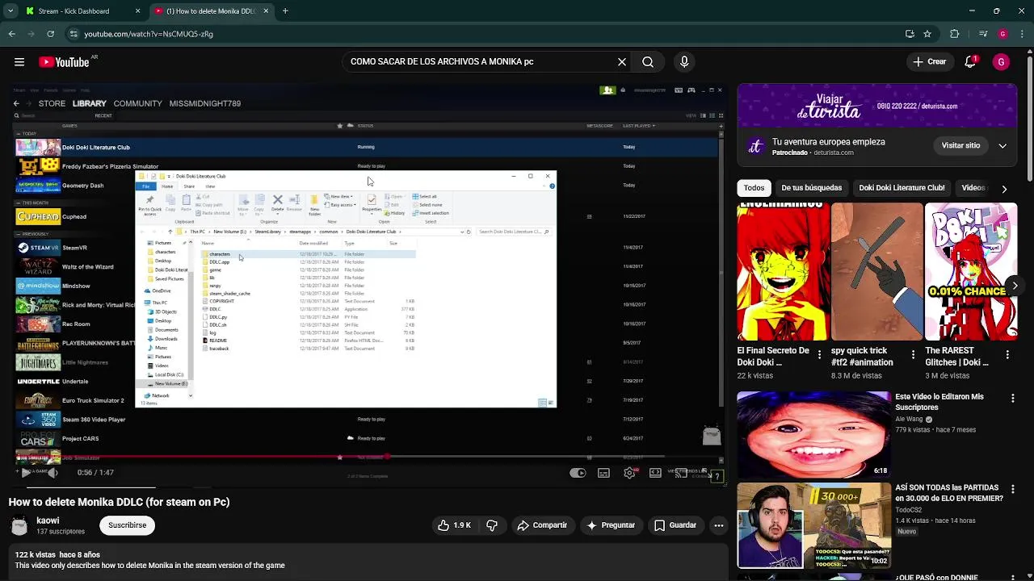Select the De tus búsquedas chip
The width and height of the screenshot is (1034, 581).
point(811,188)
